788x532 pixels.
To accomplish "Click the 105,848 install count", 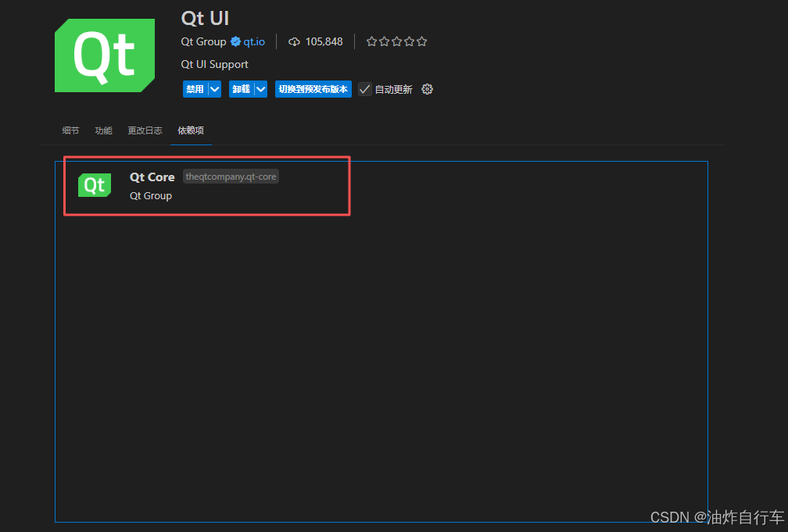I will pos(324,41).
